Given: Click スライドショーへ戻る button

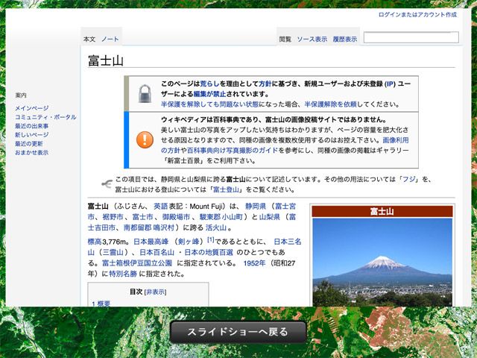Looking at the screenshot, I should (x=238, y=332).
